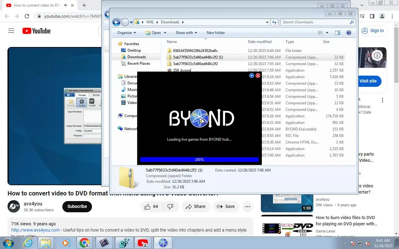Click Open in Explorer toolbar
Image resolution: width=399 pixels, height=249 pixels.
[153, 33]
